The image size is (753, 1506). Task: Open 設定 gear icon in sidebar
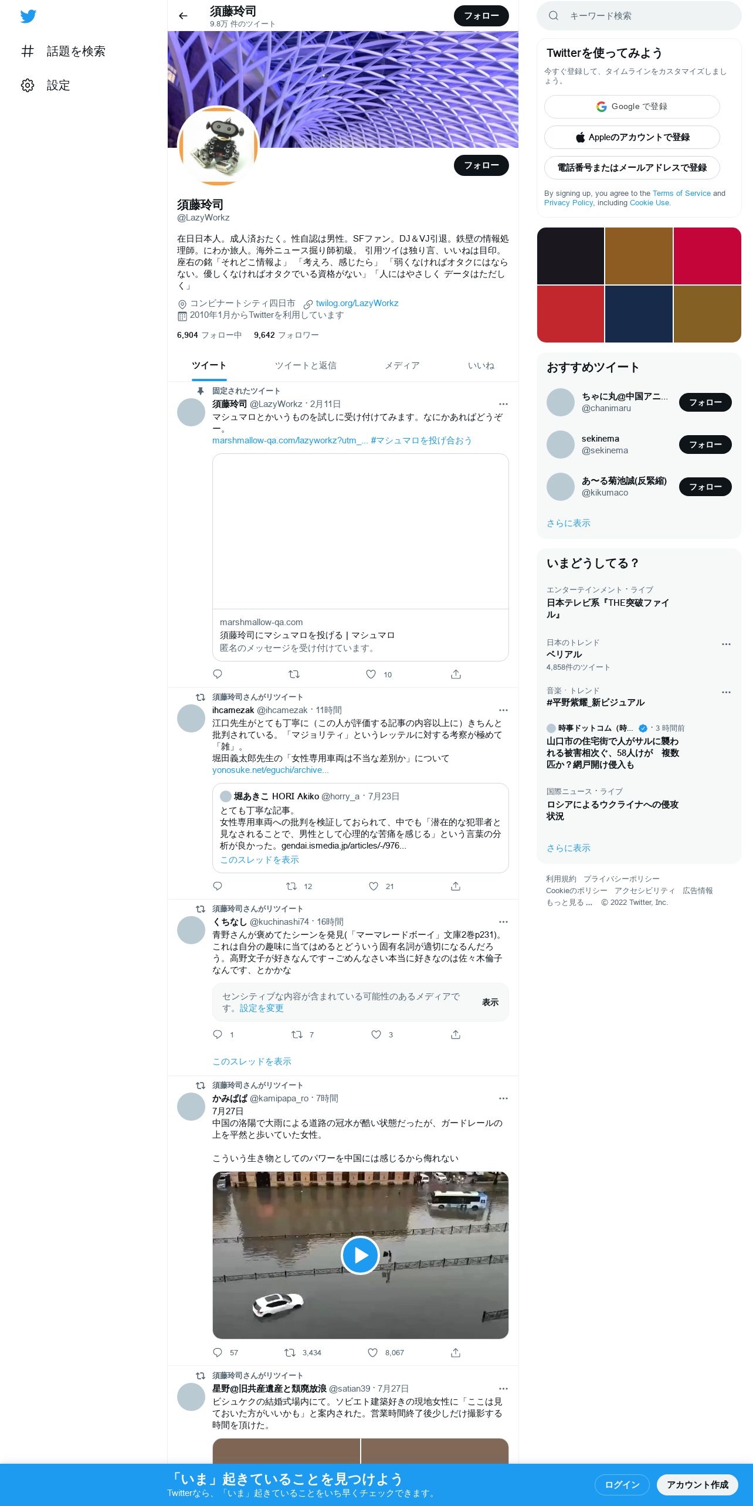tap(28, 85)
